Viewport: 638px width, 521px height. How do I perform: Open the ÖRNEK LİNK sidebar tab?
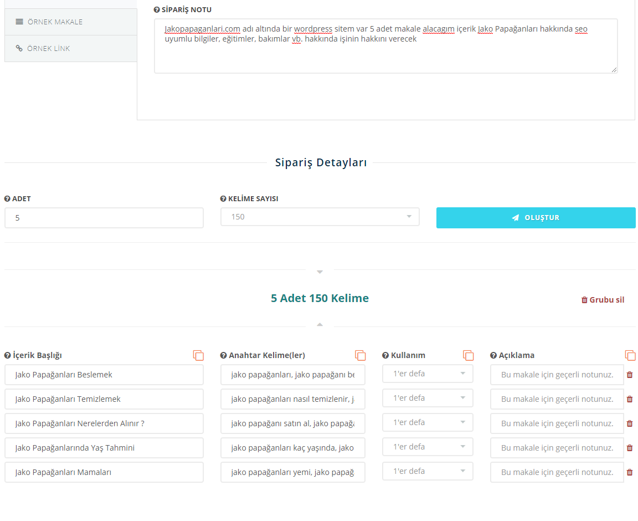coord(71,48)
